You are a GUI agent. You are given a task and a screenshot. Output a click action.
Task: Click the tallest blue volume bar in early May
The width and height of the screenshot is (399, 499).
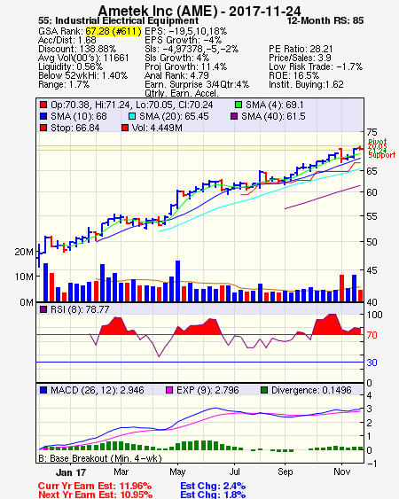(177, 281)
